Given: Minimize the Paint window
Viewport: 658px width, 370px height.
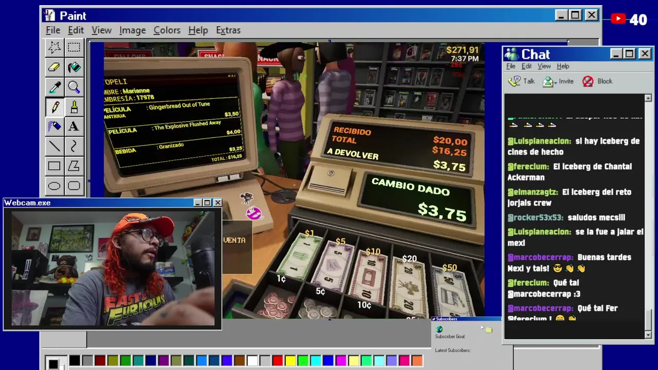Looking at the screenshot, I should click(x=561, y=15).
